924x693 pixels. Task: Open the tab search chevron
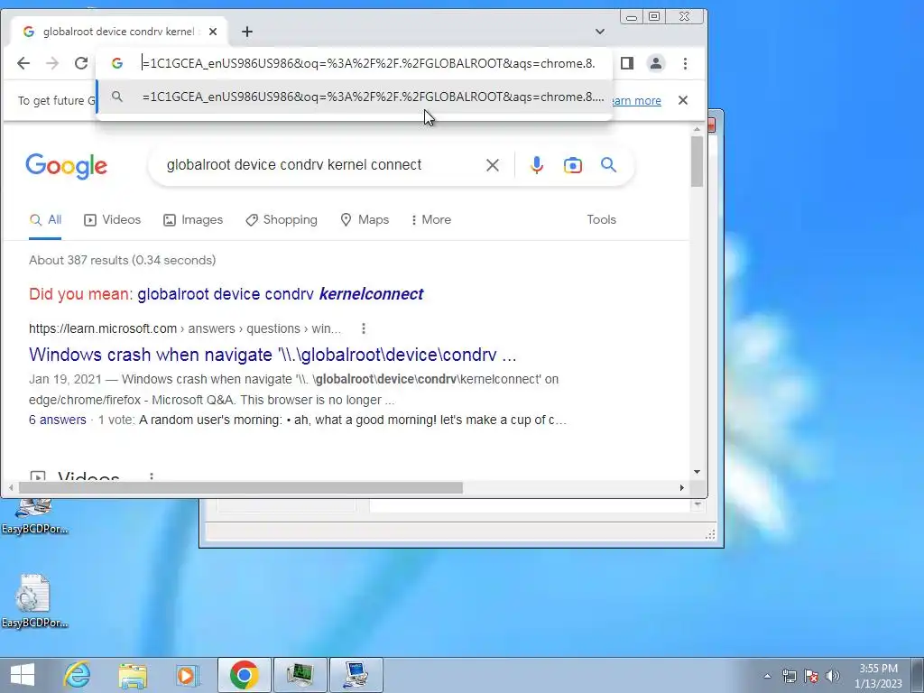coord(600,32)
